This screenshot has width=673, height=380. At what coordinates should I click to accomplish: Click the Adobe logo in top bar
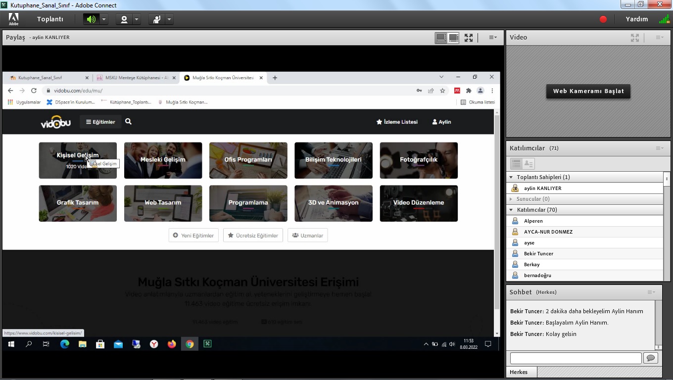13,19
